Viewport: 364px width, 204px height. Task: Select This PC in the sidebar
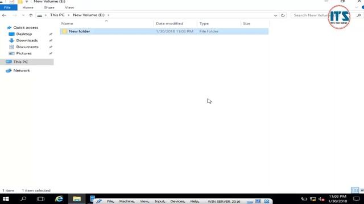coord(20,62)
